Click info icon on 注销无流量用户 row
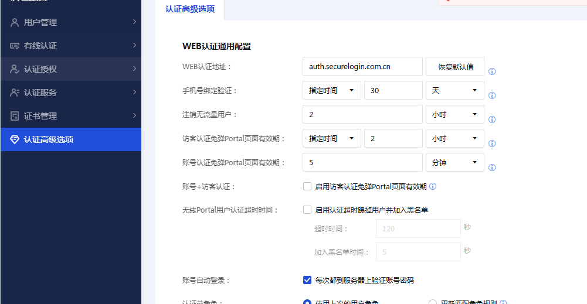 coord(492,119)
